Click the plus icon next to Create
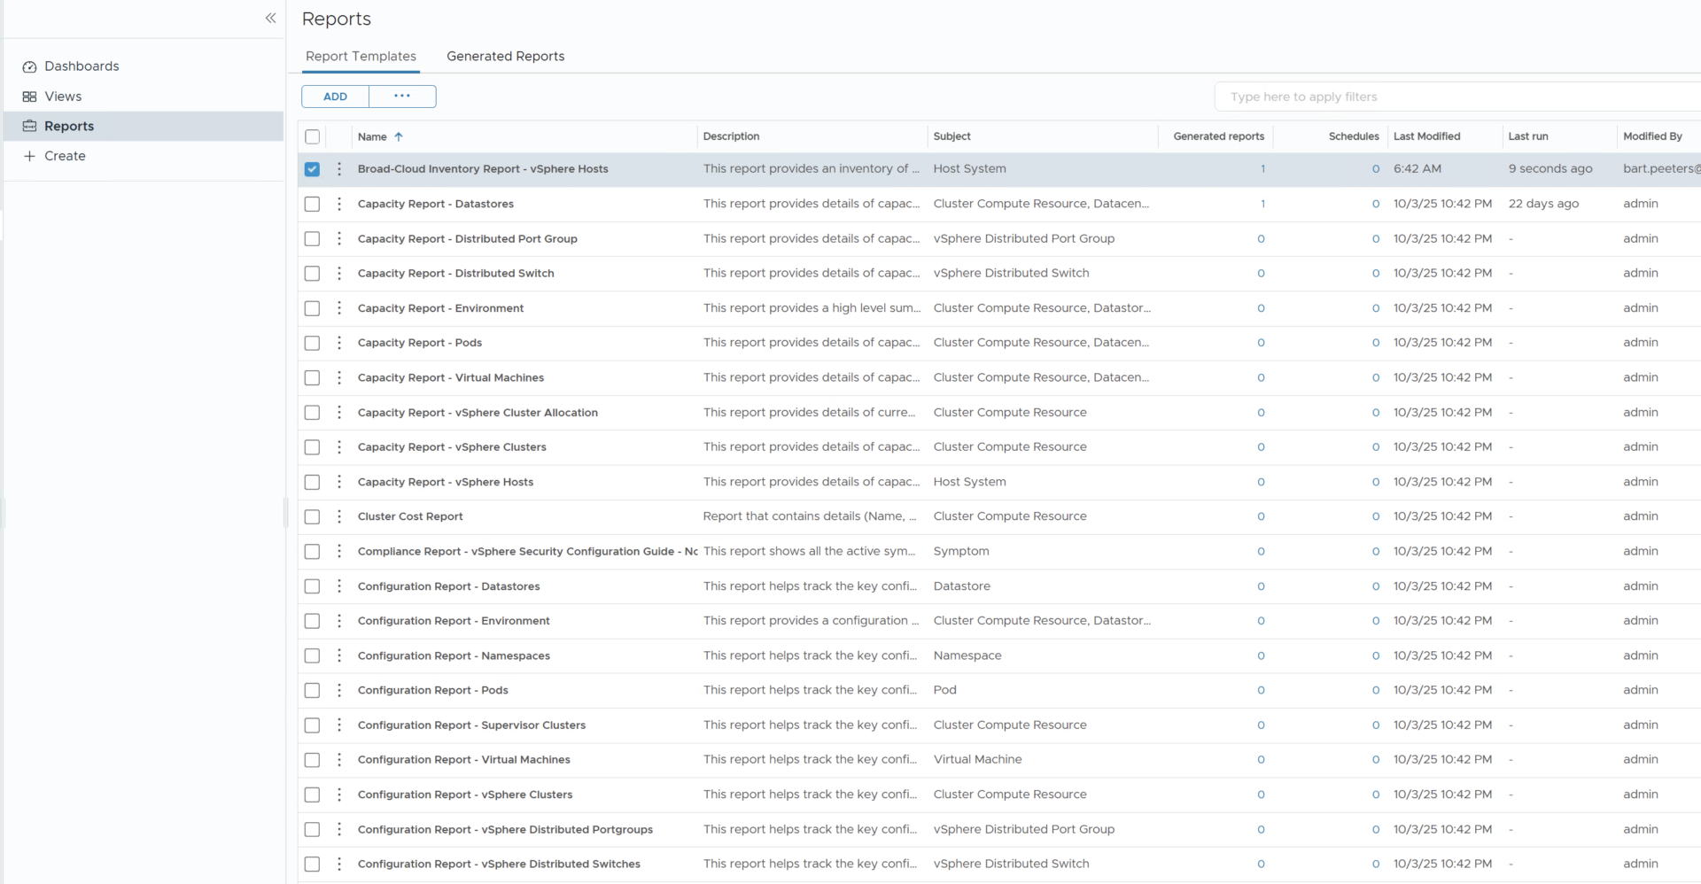This screenshot has width=1701, height=884. pos(29,156)
